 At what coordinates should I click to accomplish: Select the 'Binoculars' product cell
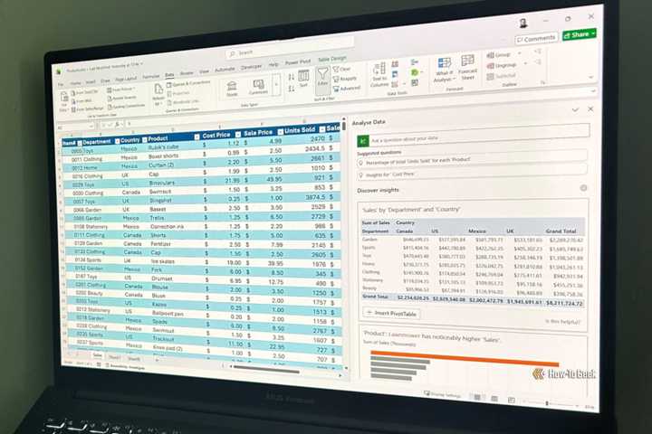pyautogui.click(x=162, y=183)
